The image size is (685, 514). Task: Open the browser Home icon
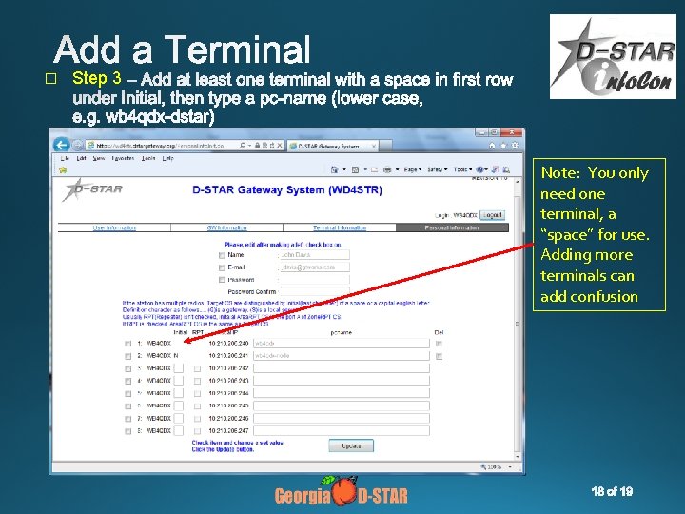tap(492, 146)
